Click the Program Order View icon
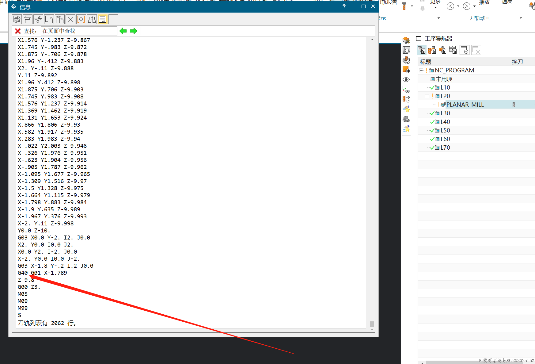This screenshot has width=535, height=364. coord(422,50)
